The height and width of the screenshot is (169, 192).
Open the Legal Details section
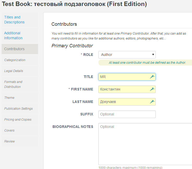pos(20,71)
